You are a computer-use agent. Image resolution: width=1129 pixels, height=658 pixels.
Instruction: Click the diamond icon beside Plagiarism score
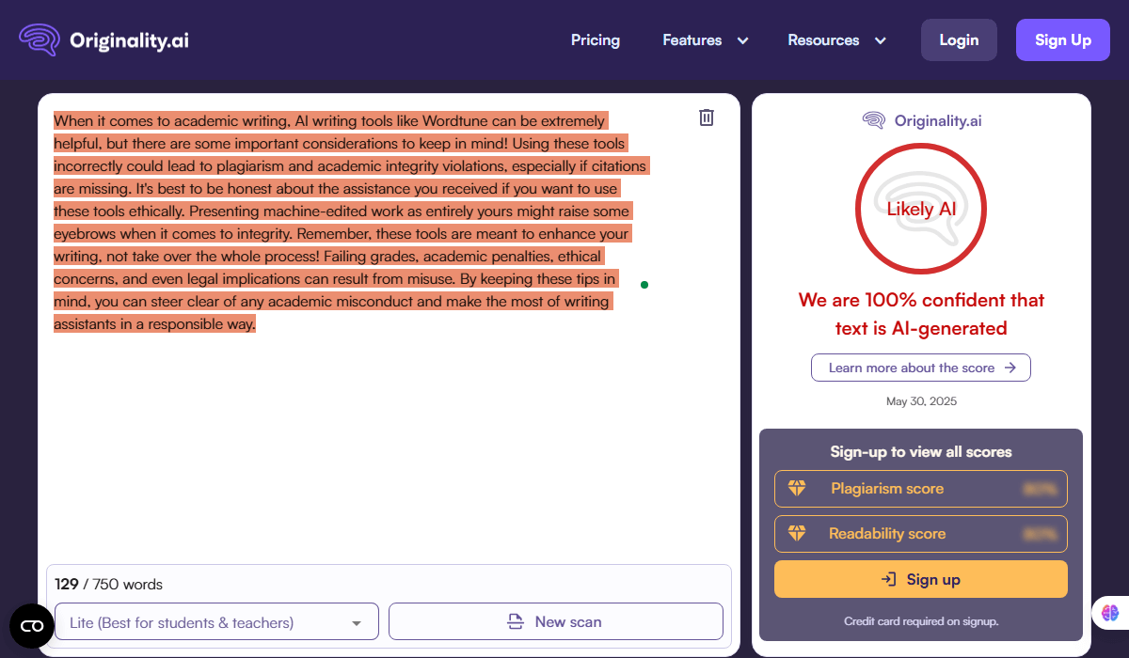(x=797, y=489)
